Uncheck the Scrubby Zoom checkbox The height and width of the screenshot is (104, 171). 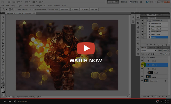tap(48, 9)
